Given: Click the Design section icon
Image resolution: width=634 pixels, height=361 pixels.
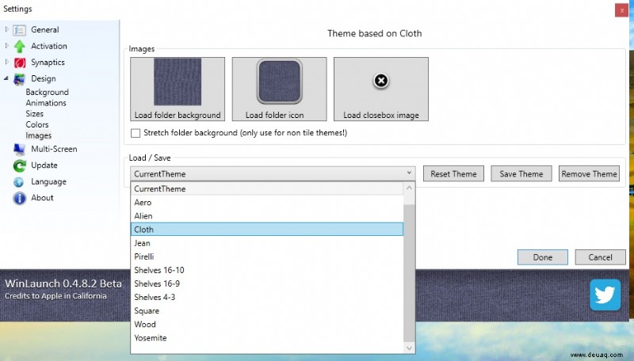Looking at the screenshot, I should click(x=19, y=79).
